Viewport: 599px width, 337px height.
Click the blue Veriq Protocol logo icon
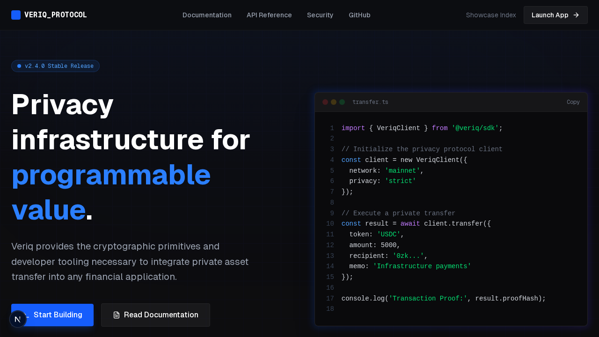[x=16, y=15]
